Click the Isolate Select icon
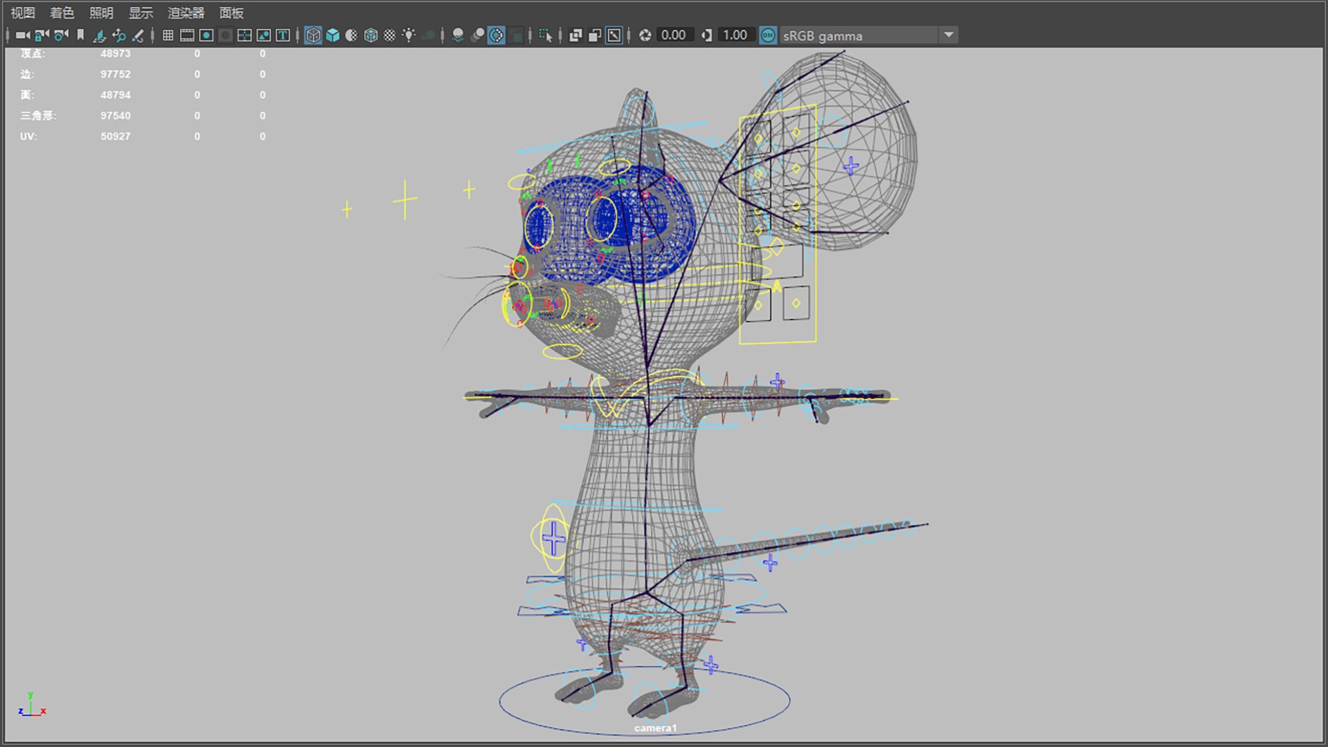The width and height of the screenshot is (1328, 747). (x=546, y=35)
